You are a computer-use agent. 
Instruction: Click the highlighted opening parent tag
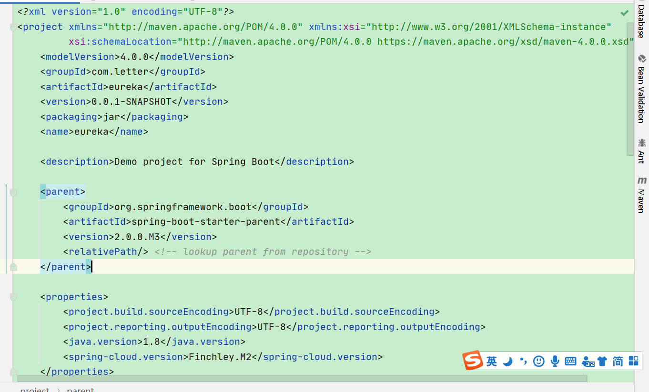click(63, 192)
